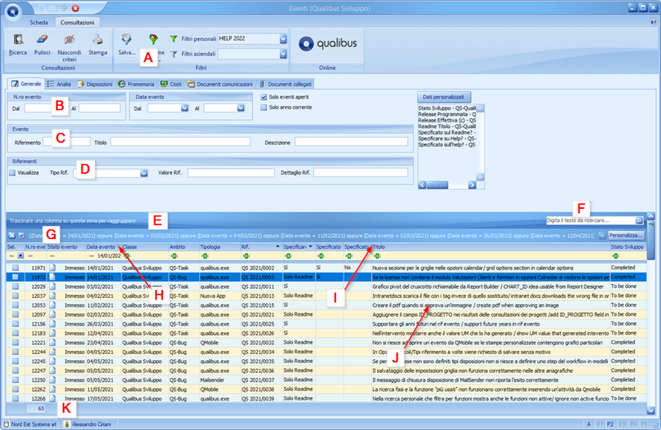Screen dimensions: 661x430
Task: Click the Pulisci eraser icon
Action: point(42,40)
